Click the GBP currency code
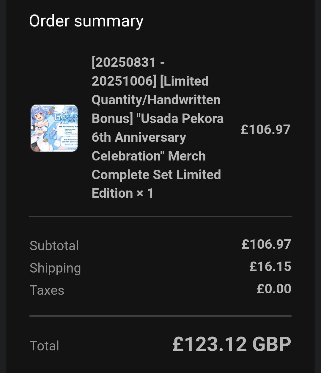 pos(272,344)
